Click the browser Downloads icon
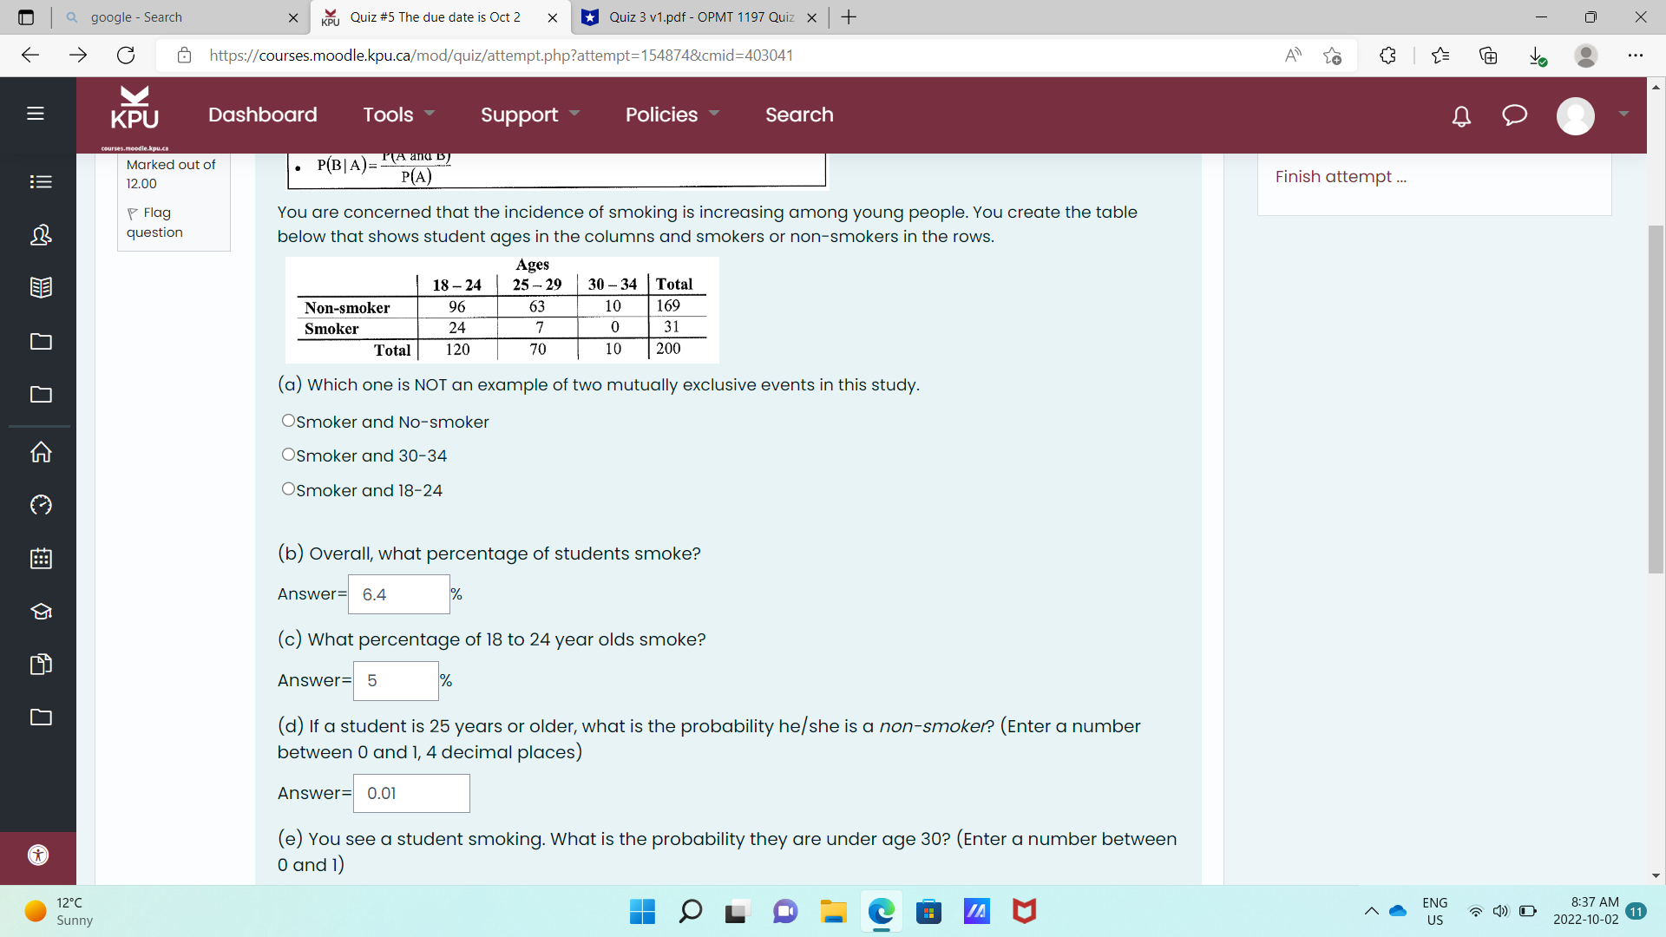 (1538, 56)
